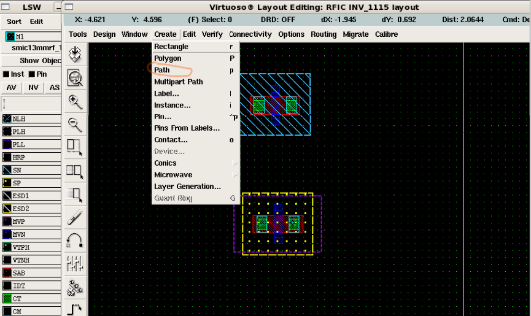Choose Layer Generation... entry

click(x=196, y=187)
